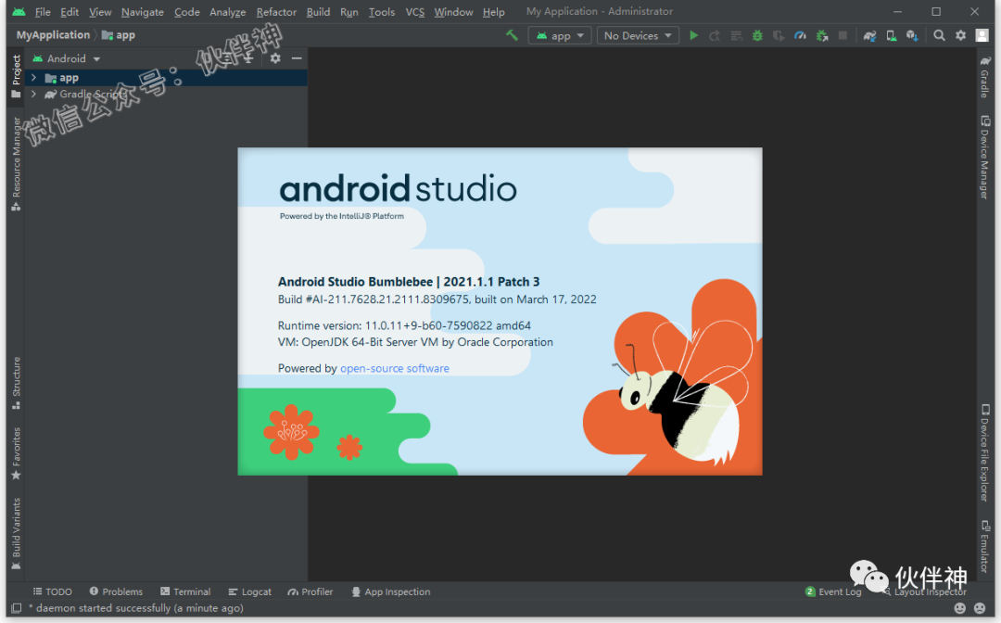Click the Profile app gauge icon

(800, 36)
